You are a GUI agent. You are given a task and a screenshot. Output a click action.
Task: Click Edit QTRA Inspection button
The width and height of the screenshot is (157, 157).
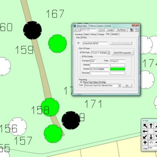122,53
